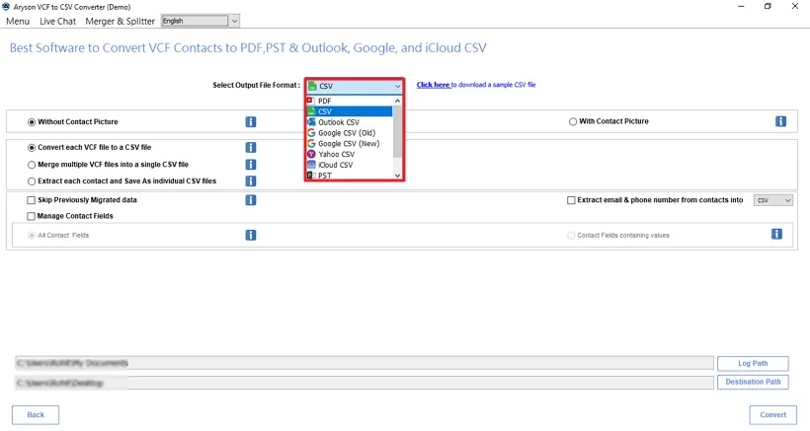Choose PDF from output format list
Image resolution: width=810 pixels, height=431 pixels.
pos(350,101)
